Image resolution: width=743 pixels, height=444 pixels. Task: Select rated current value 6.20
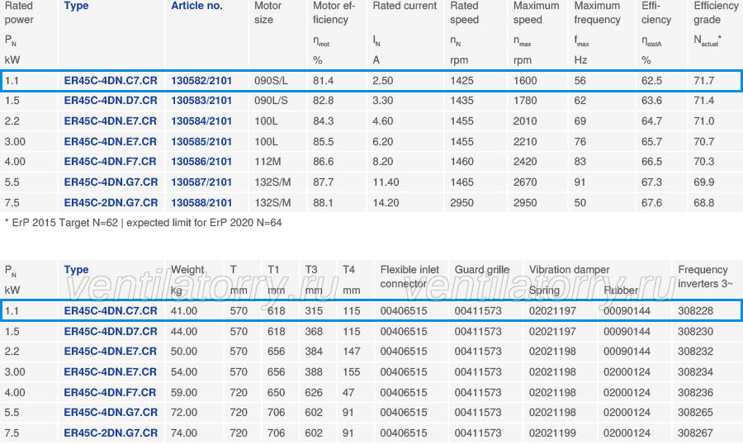(x=383, y=141)
